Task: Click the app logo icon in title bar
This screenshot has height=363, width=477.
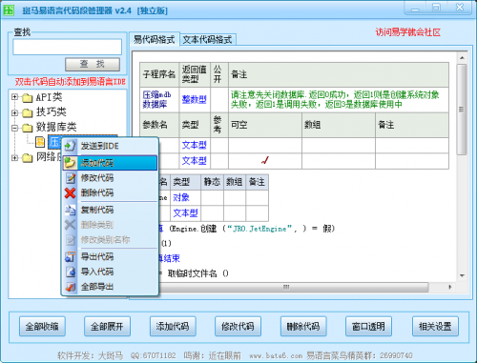Action: tap(9, 10)
